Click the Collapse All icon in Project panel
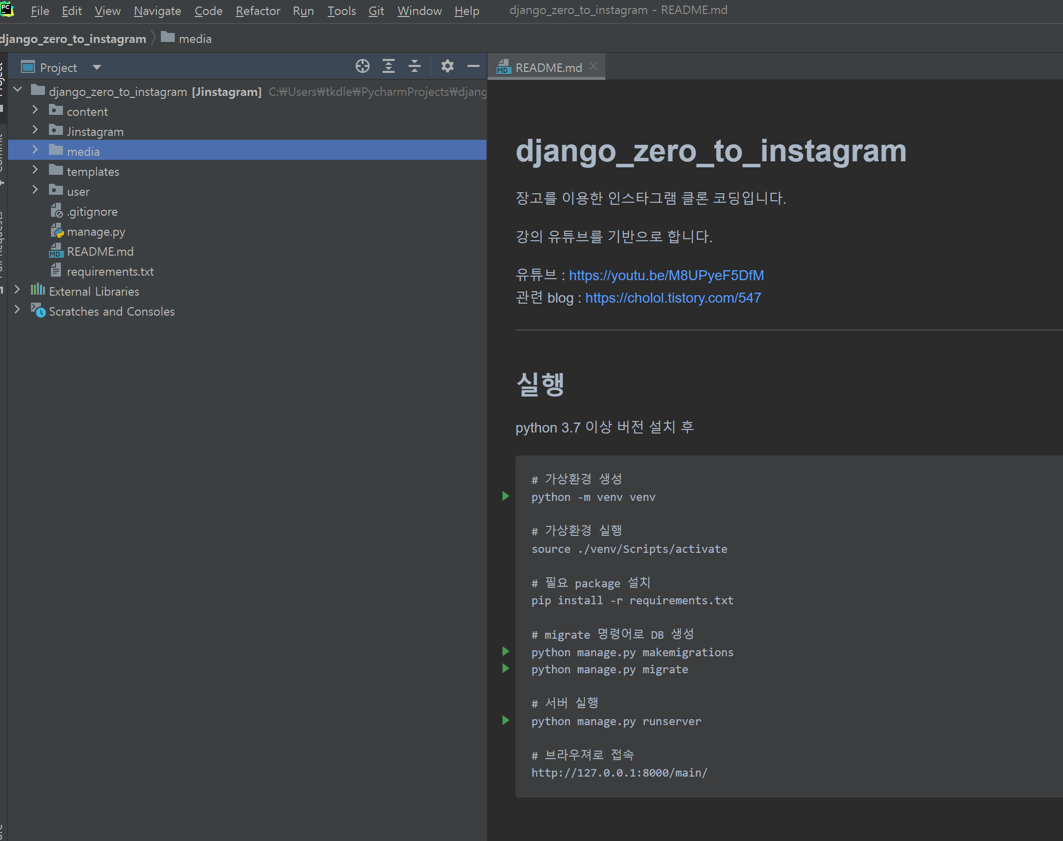Screen dimensions: 1063x841 click(x=415, y=66)
